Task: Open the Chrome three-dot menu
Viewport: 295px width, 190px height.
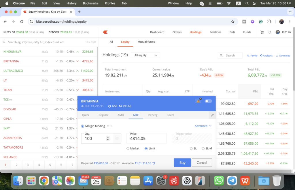Action: (x=290, y=22)
